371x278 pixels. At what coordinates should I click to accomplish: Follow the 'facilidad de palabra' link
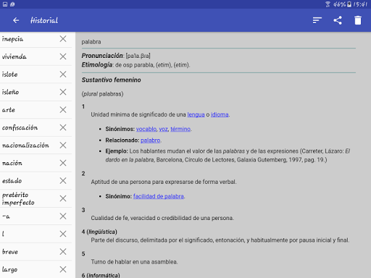(159, 196)
